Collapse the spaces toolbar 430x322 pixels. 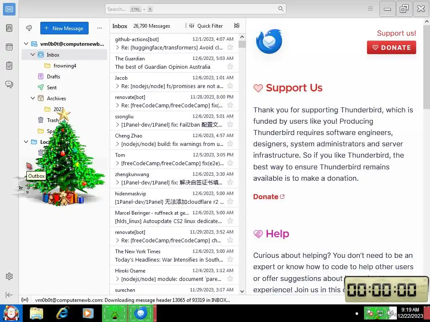(x=9, y=295)
